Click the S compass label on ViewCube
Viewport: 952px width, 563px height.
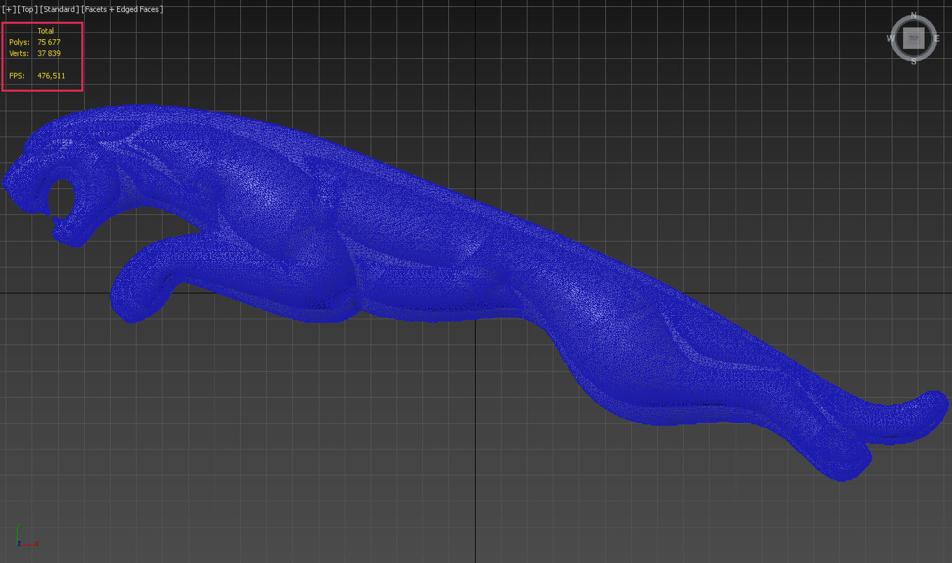(913, 62)
